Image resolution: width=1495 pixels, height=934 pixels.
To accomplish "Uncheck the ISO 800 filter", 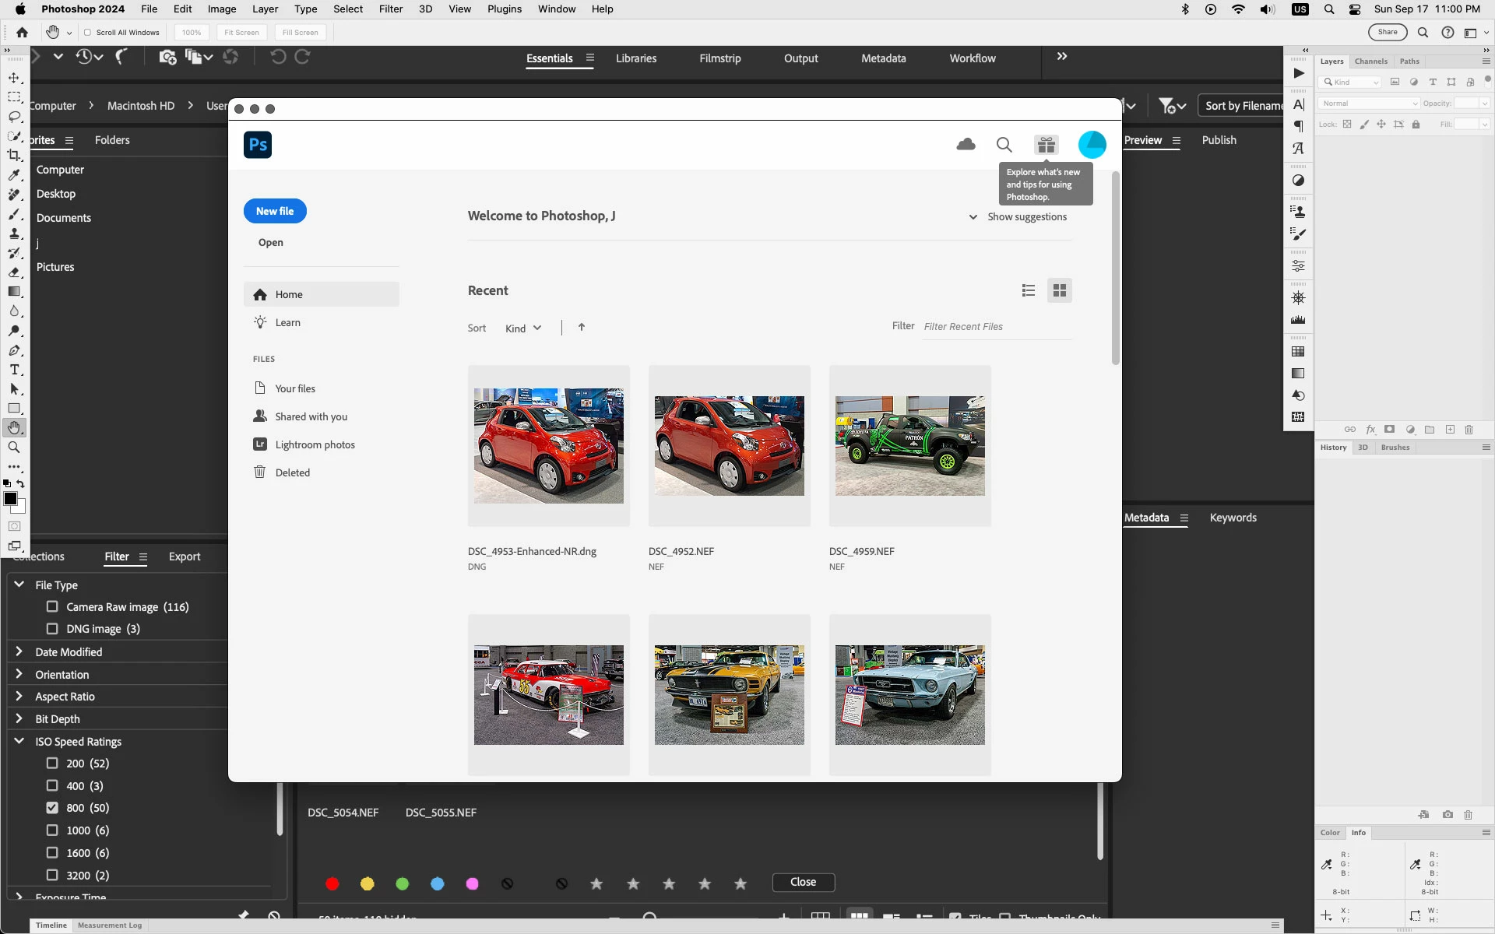I will 52,808.
